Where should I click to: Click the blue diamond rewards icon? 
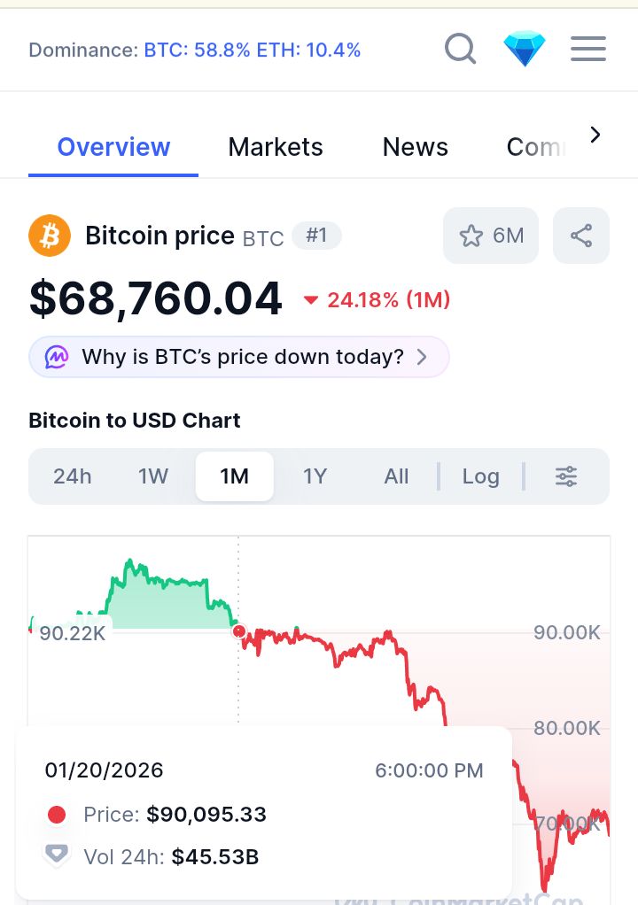click(525, 49)
